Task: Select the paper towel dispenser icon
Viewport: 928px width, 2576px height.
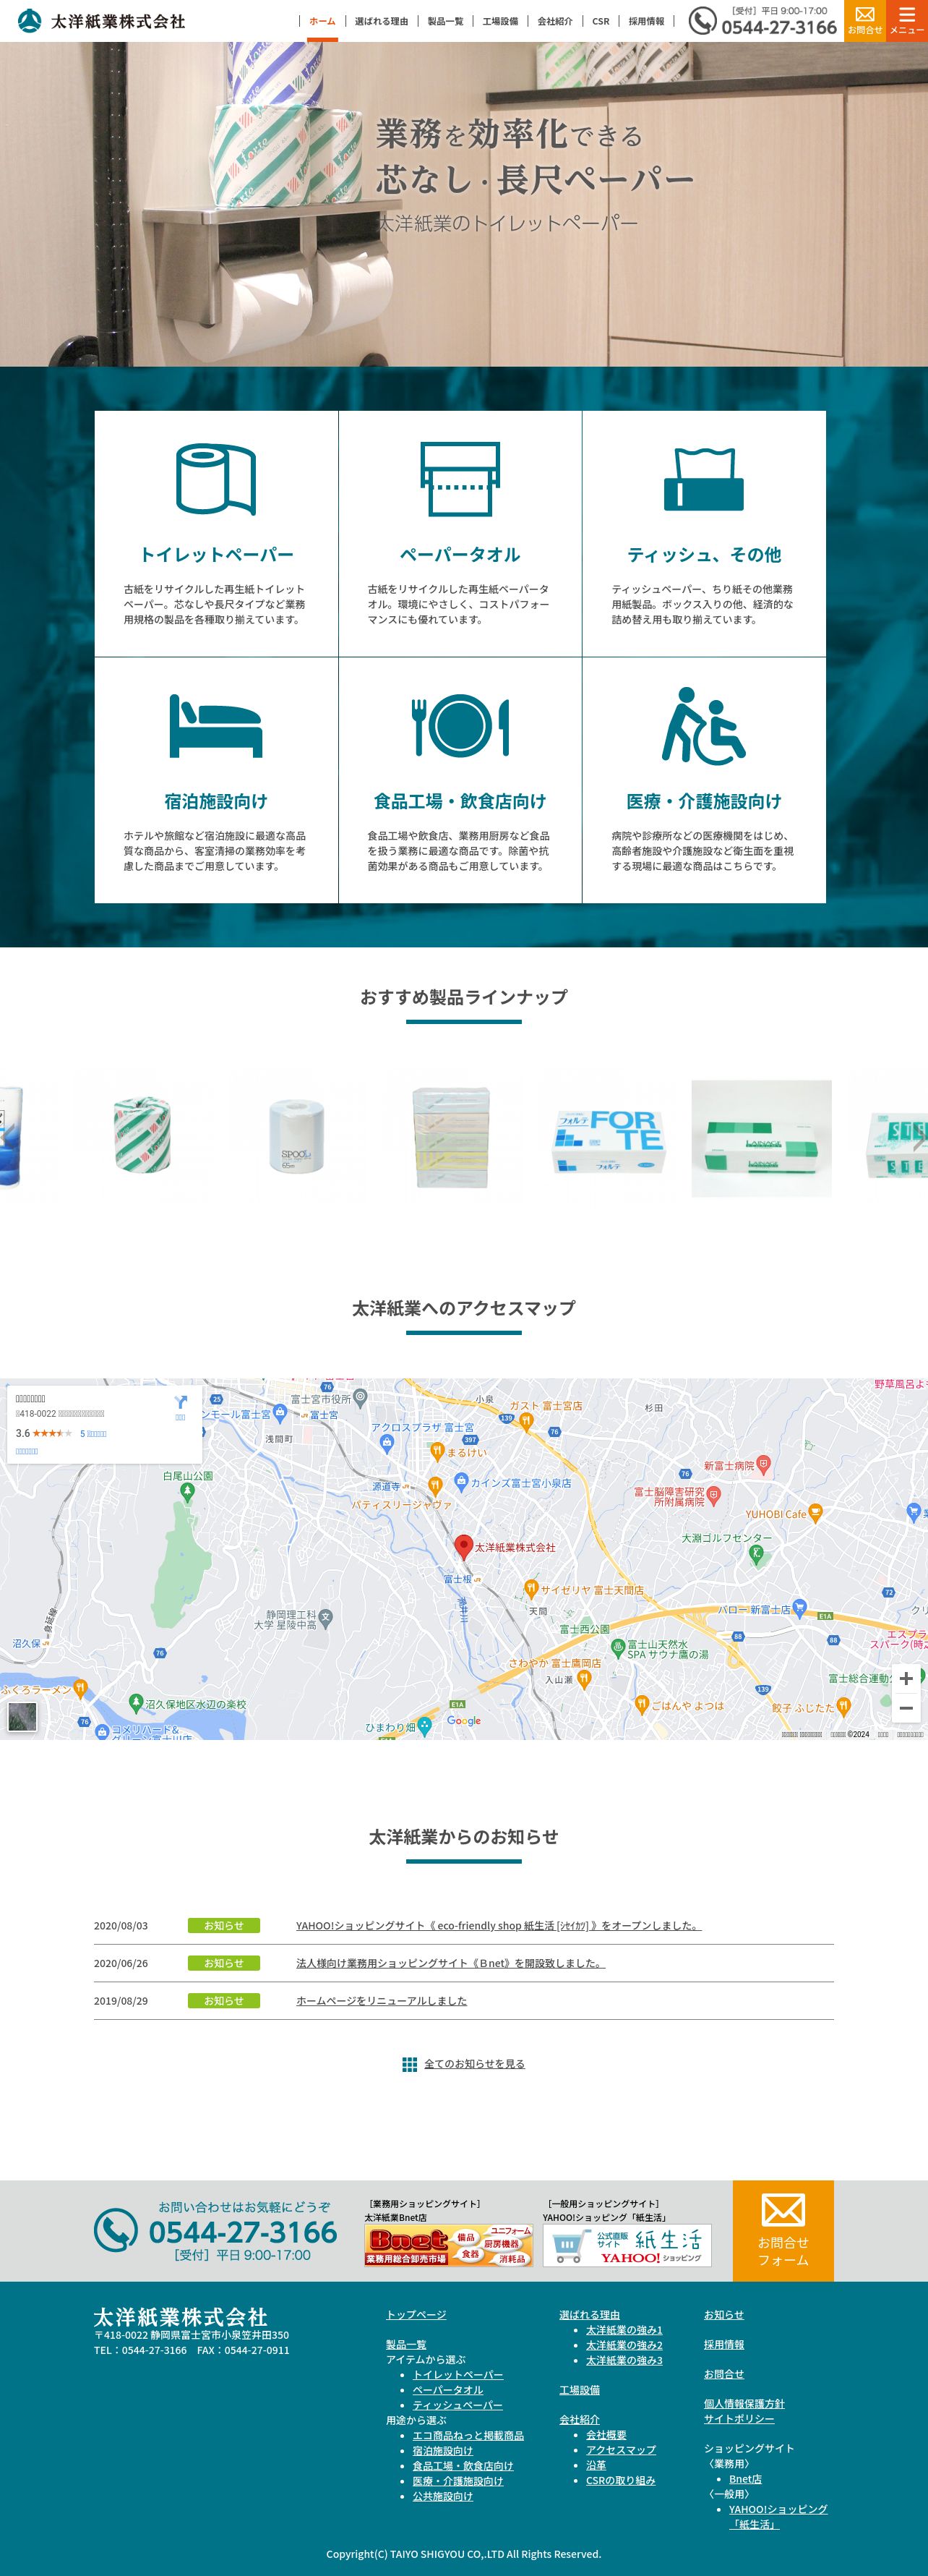Action: coord(460,480)
